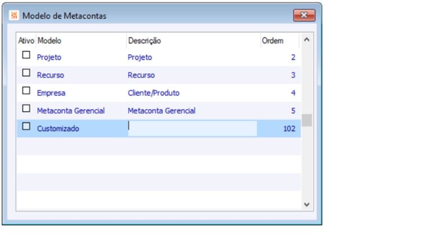Click the vertical scrollbar thumb
The image size is (422, 237).
pos(307,120)
